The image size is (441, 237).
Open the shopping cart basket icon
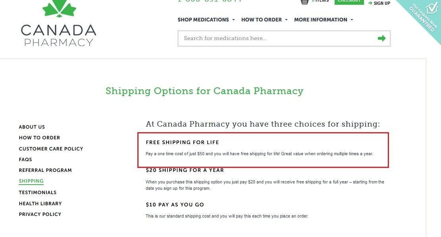(x=304, y=2)
